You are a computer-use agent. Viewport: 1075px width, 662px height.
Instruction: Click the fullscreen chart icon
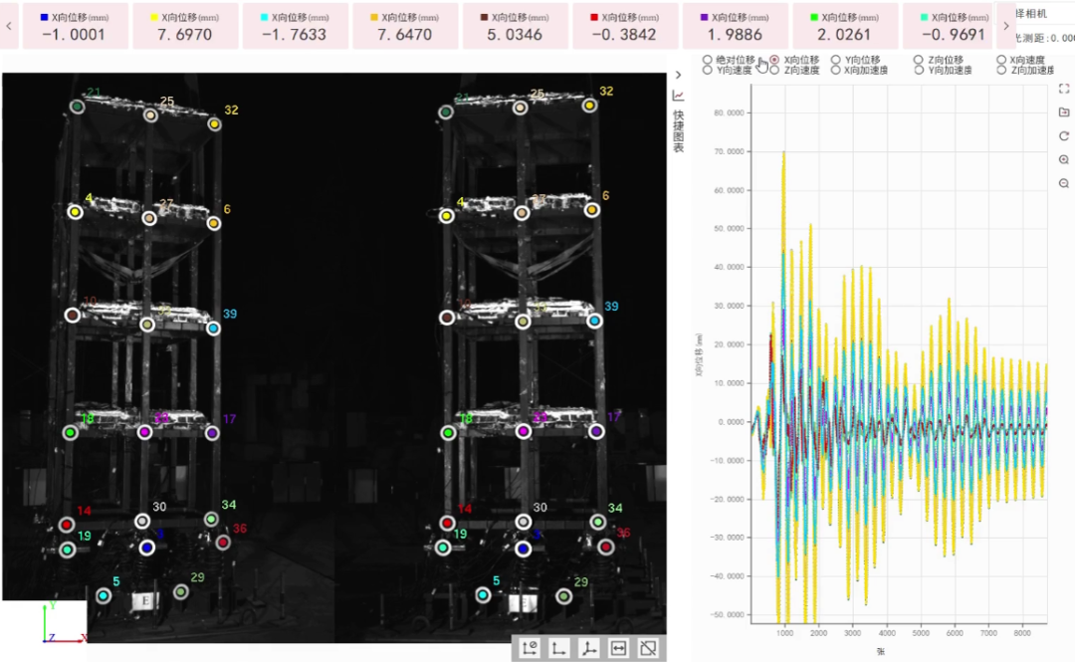pyautogui.click(x=1064, y=89)
